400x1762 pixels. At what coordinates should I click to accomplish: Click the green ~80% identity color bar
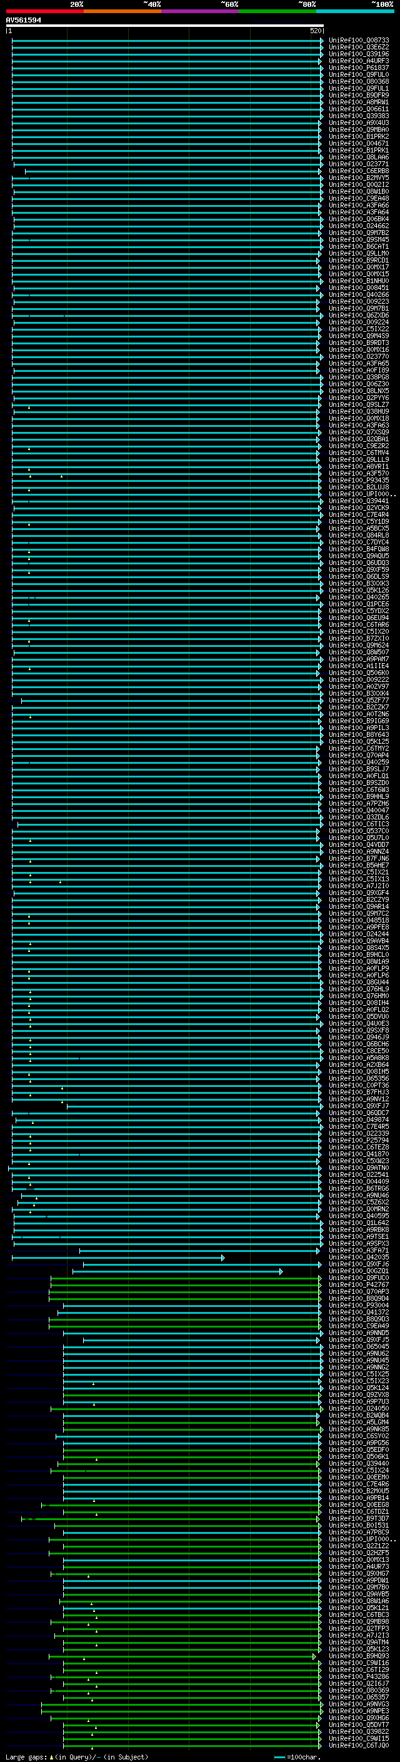coord(277,11)
